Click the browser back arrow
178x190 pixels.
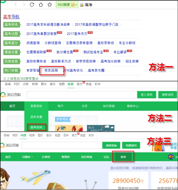point(15,4)
